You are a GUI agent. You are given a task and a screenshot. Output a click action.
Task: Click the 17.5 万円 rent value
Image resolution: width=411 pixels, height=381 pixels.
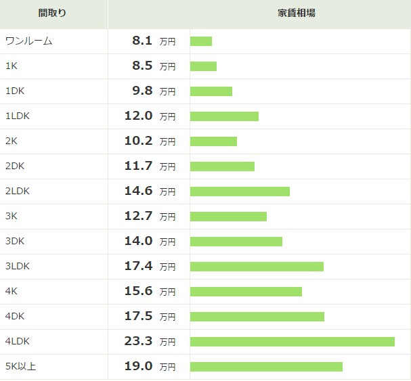click(150, 316)
